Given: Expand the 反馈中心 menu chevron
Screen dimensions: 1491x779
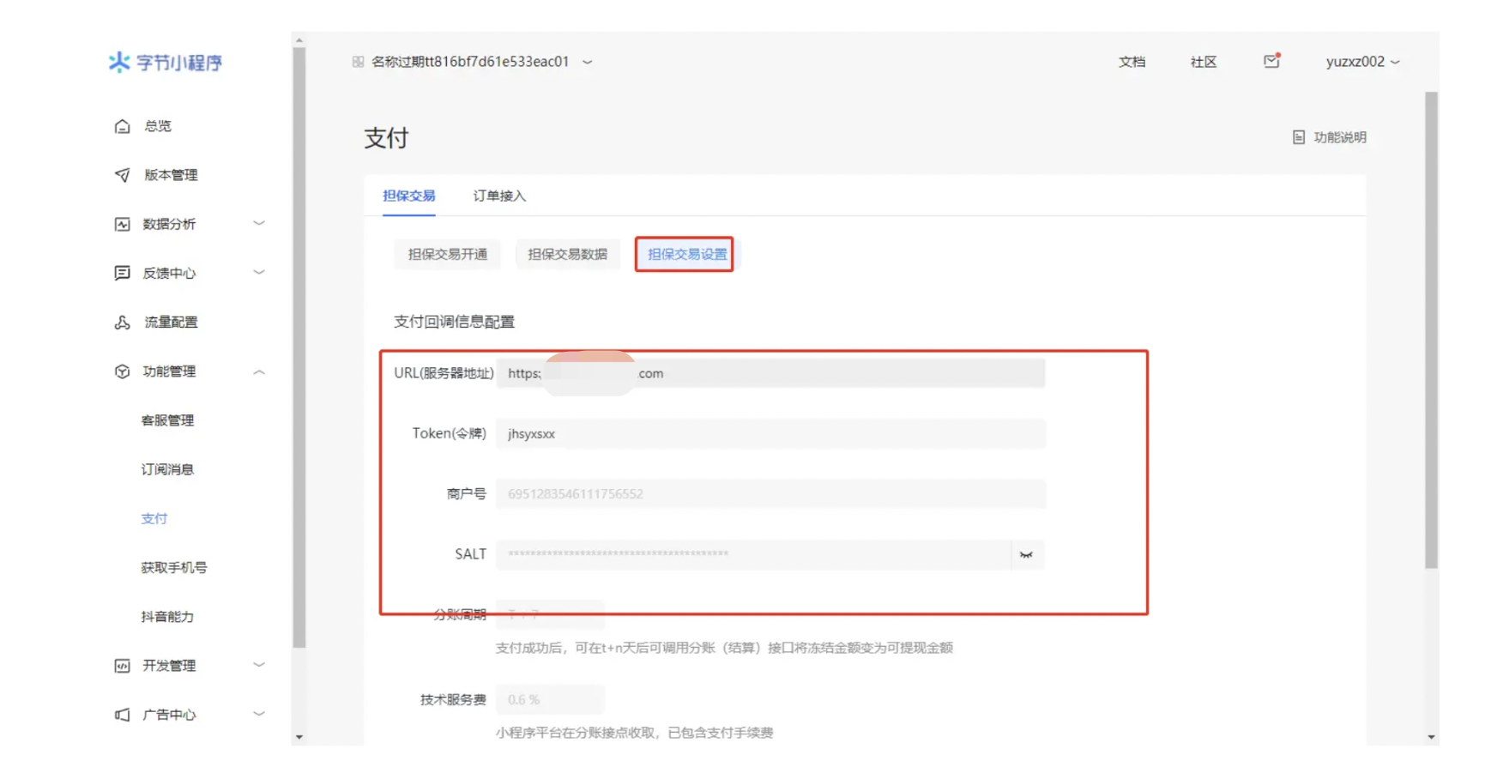Looking at the screenshot, I should (x=259, y=272).
